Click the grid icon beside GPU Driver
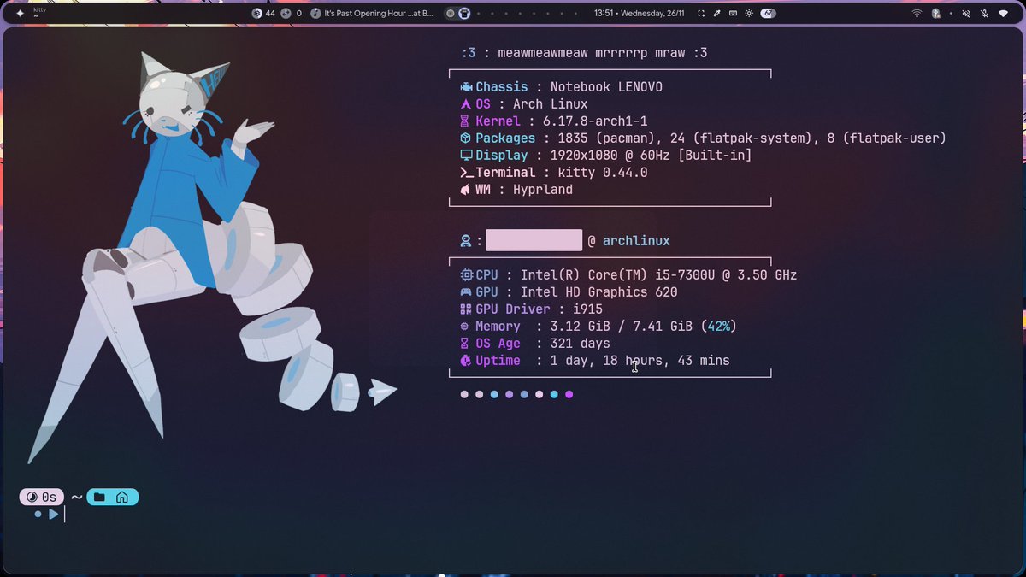The height and width of the screenshot is (577, 1026). coord(466,309)
